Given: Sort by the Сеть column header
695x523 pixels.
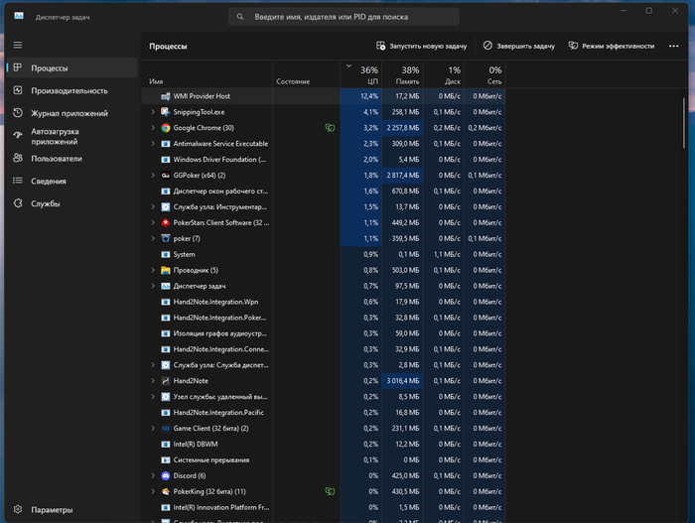Looking at the screenshot, I should 485,74.
